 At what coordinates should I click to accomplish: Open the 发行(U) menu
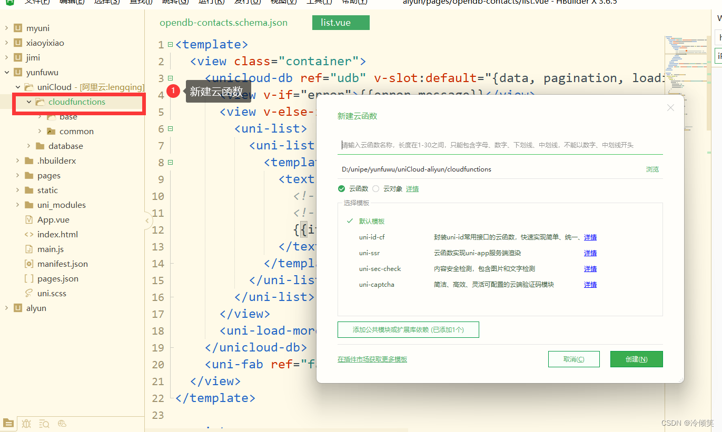click(248, 2)
